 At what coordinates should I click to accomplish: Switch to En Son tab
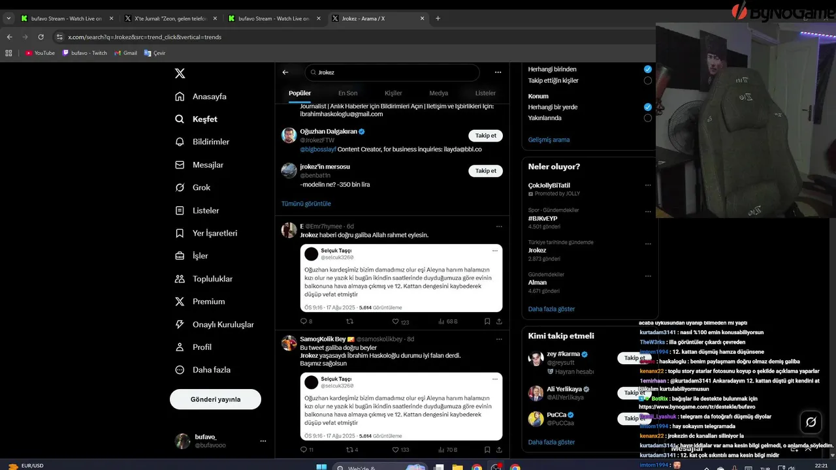coord(347,93)
